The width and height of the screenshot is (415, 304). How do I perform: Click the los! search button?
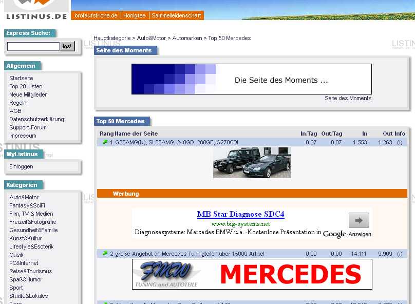click(x=67, y=46)
